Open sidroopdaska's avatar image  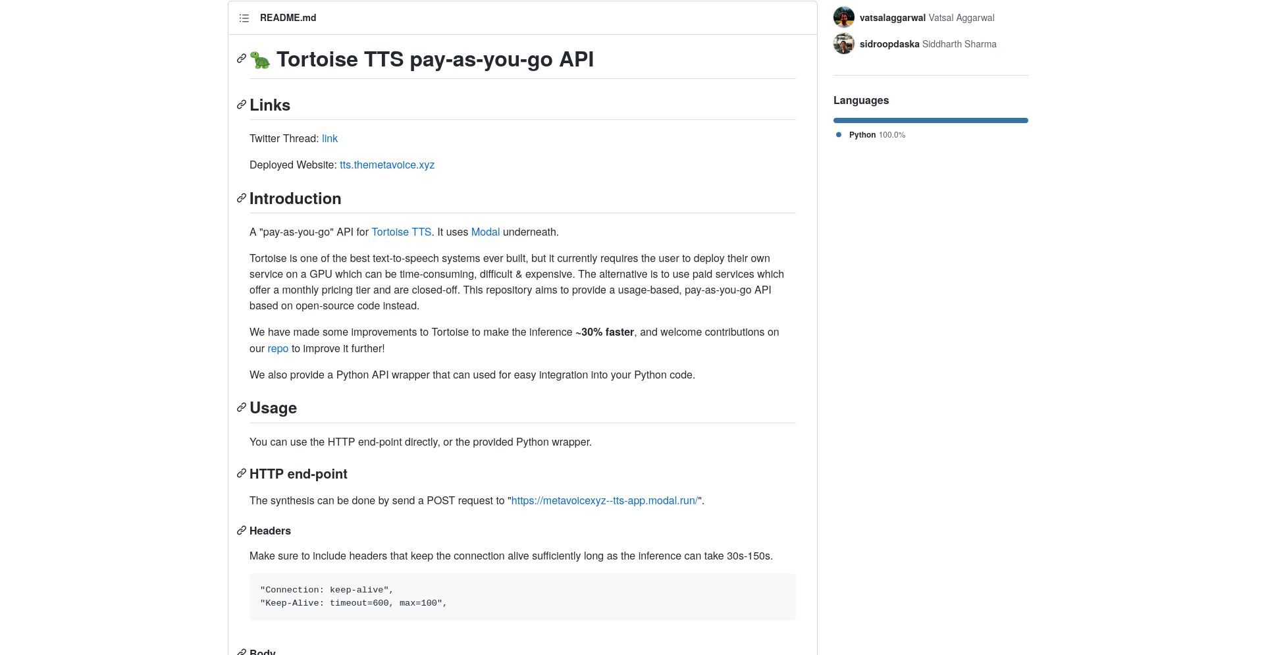844,44
